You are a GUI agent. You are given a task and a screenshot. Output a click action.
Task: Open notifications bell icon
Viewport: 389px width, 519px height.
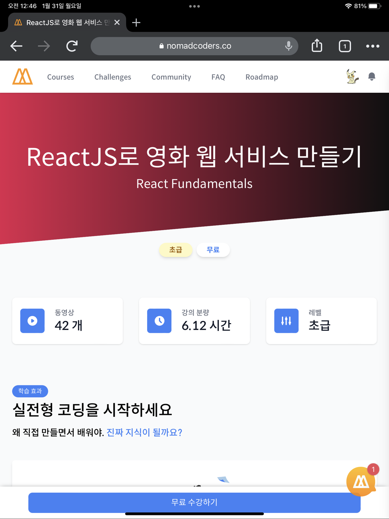coord(372,77)
